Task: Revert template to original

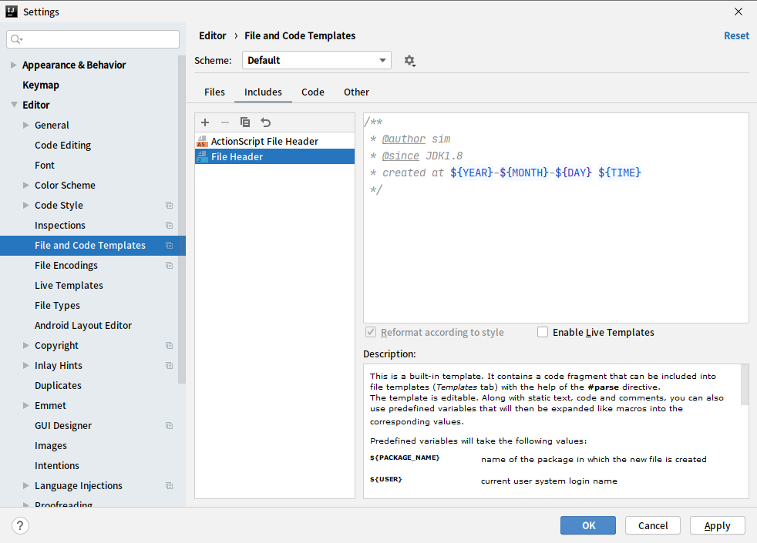Action: coord(265,122)
